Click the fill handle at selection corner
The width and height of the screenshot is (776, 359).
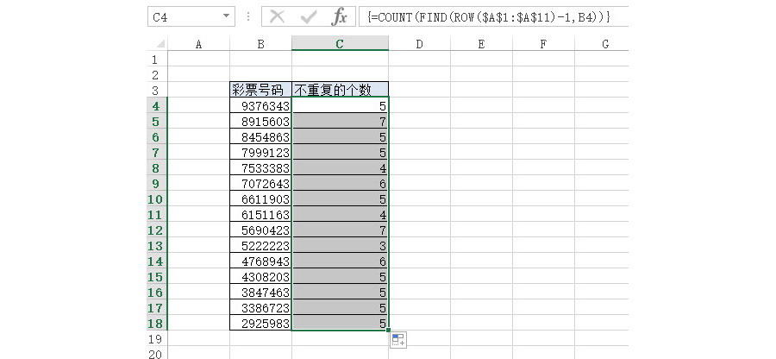389,330
